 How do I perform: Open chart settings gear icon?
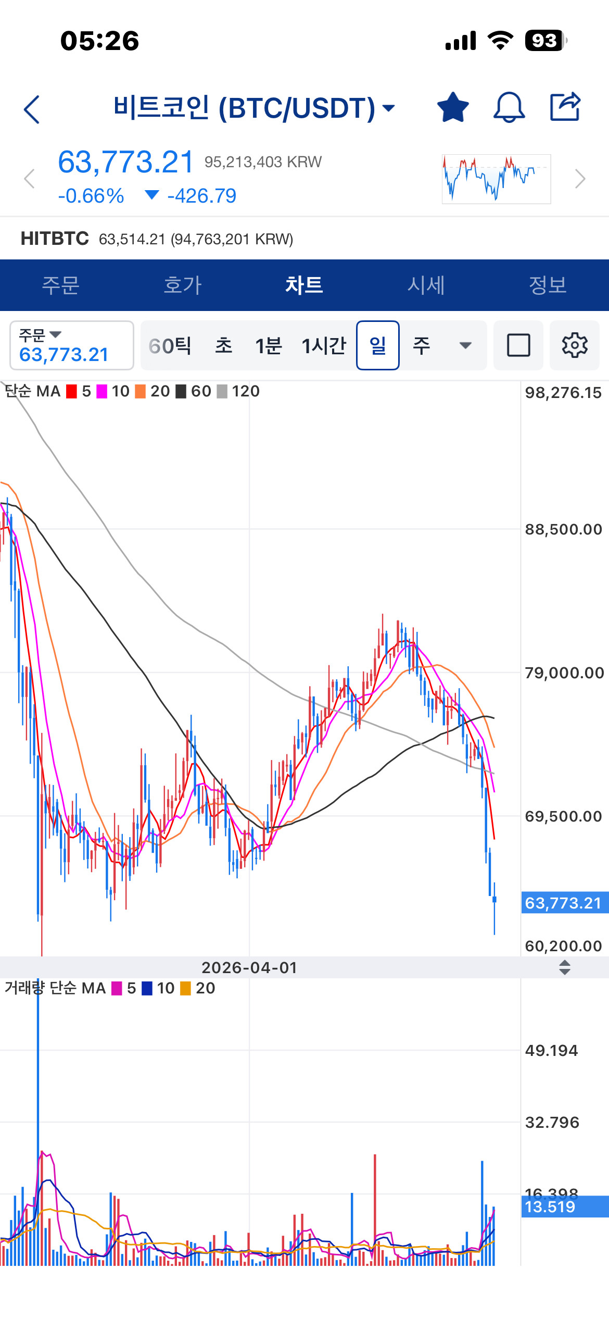pos(575,345)
